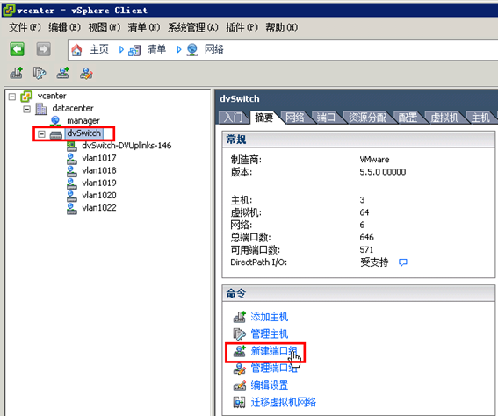Select vlan1019 in the tree
The height and width of the screenshot is (416, 498).
[x=99, y=183]
